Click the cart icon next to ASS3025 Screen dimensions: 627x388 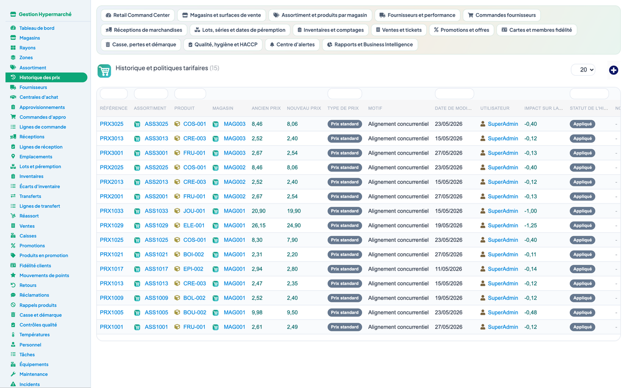point(137,124)
